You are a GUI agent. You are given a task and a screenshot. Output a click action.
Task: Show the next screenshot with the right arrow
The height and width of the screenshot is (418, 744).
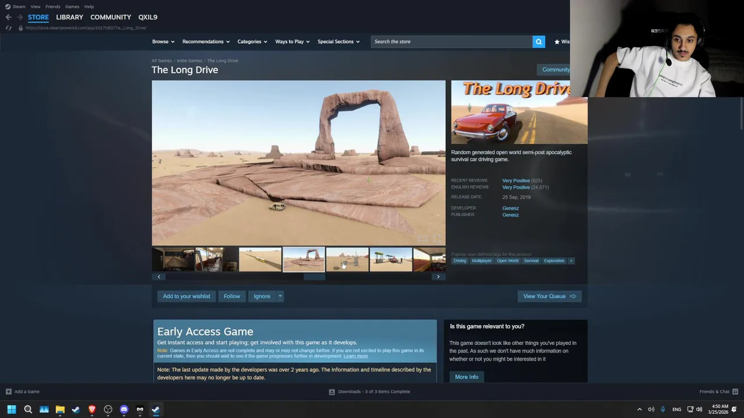tap(438, 276)
